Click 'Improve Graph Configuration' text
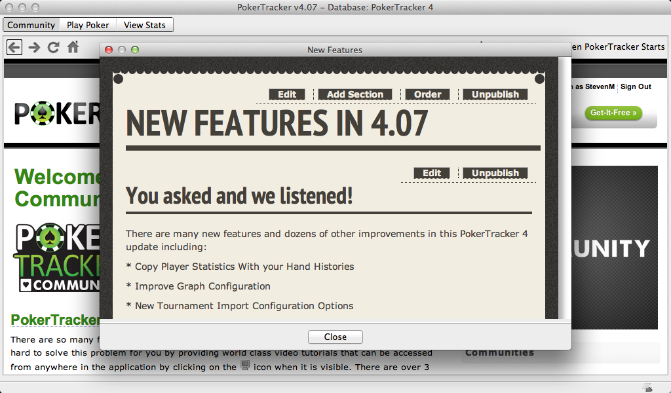Viewport: 671px width, 393px height. (202, 286)
